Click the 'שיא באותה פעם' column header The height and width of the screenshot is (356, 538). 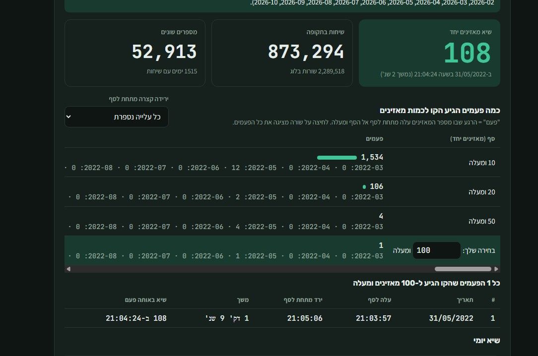coord(145,300)
